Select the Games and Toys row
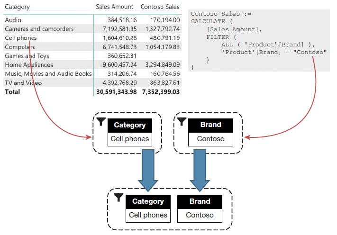Screen dimensions: 337x235 92,56
